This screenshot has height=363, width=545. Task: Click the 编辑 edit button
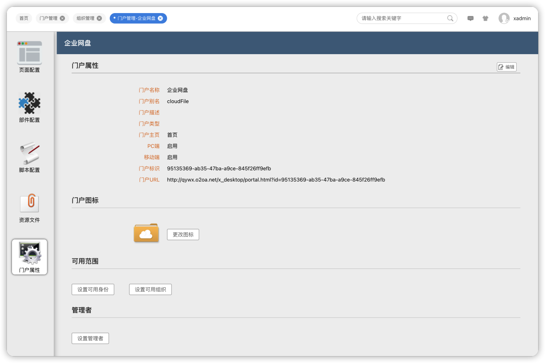coord(506,67)
